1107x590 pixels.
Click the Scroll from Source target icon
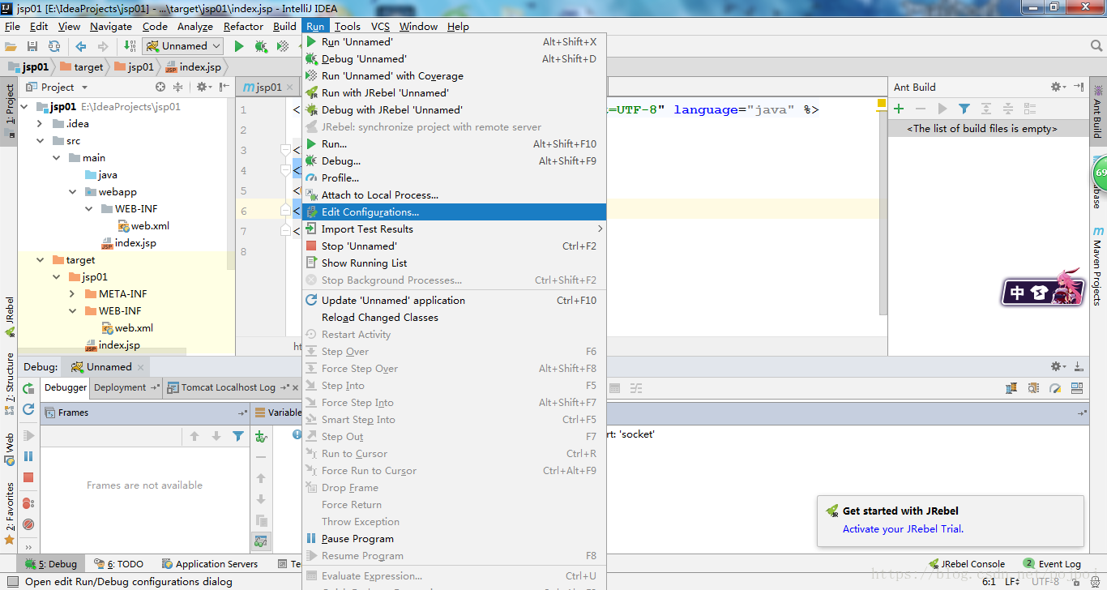[160, 87]
